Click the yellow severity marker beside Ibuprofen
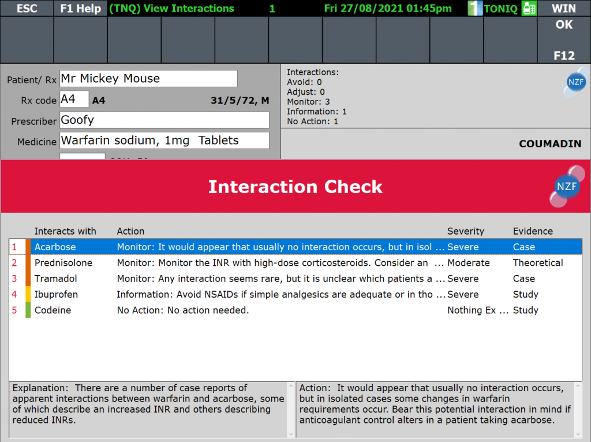Viewport: 591px width, 442px height. 28,294
